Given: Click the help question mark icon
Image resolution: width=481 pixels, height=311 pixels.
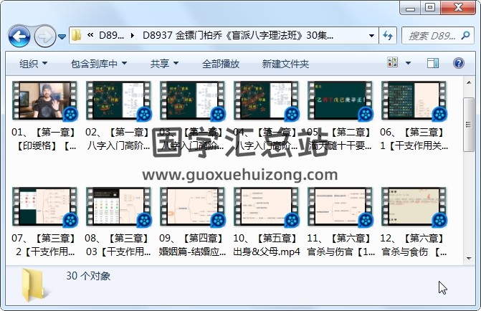Looking at the screenshot, I should pos(457,64).
